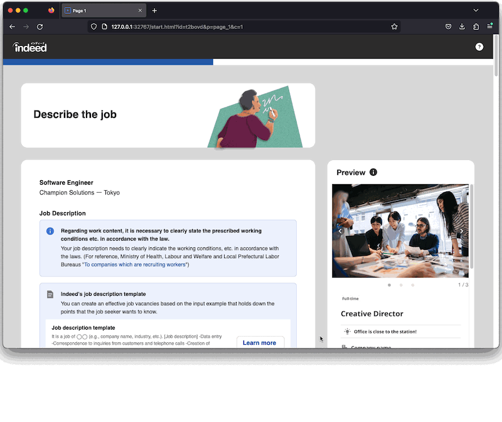This screenshot has width=502, height=422.
Task: Select the Page 1 tab
Action: [104, 11]
